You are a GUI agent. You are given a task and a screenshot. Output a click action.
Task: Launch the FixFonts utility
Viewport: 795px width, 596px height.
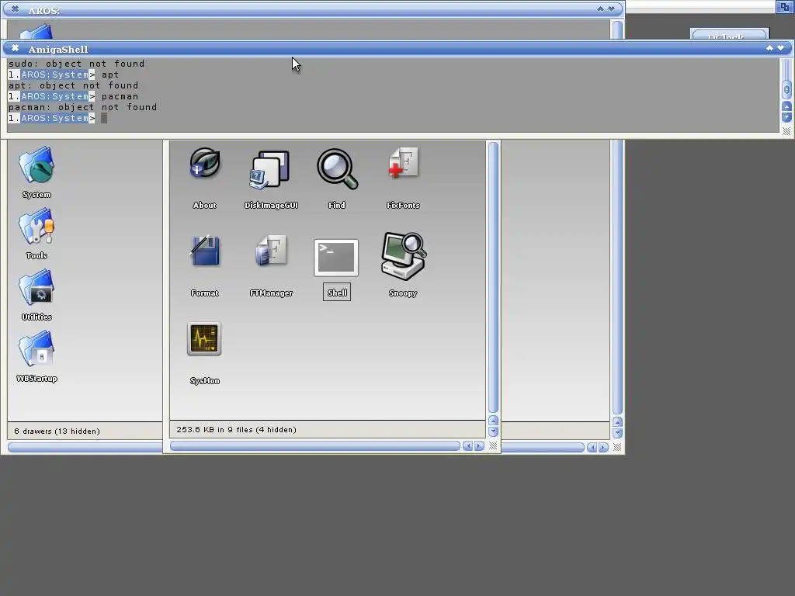[x=404, y=163]
